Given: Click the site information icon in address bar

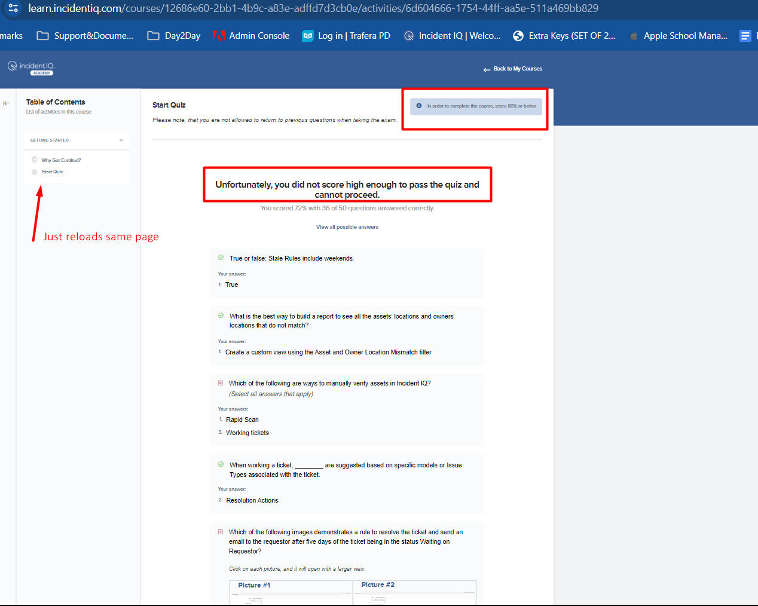Looking at the screenshot, I should 13,8.
